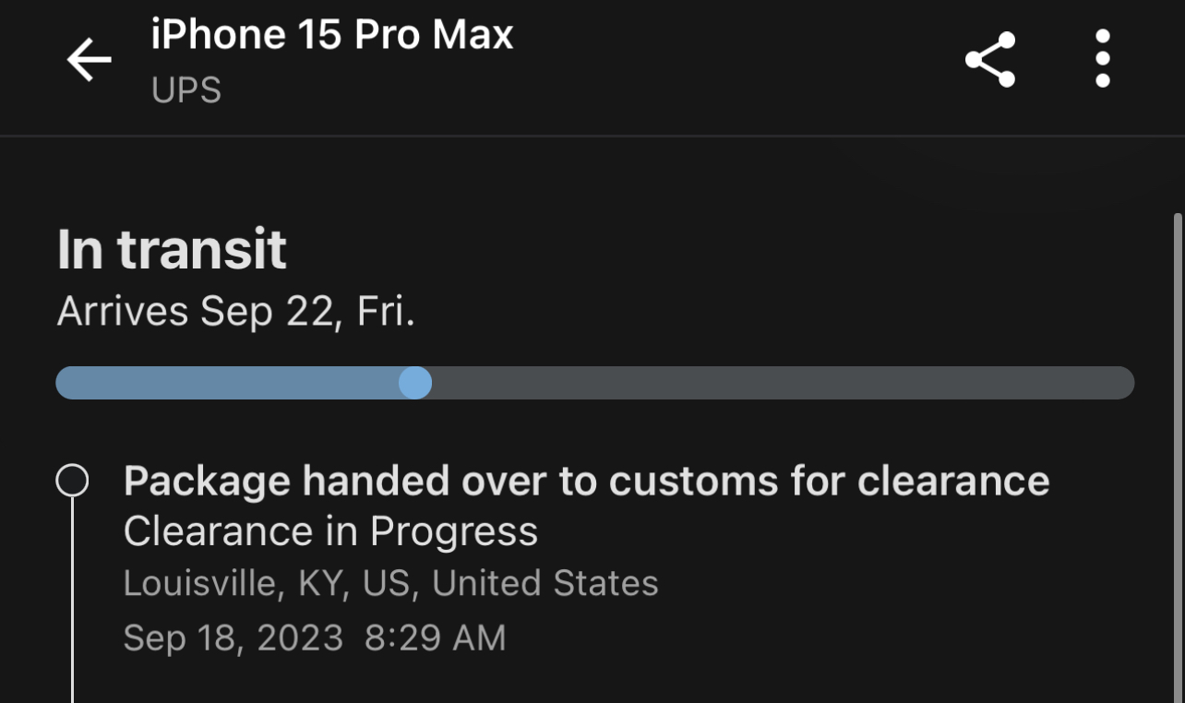Select the Sep 18, 2023 date
This screenshot has width=1185, height=703.
233,637
